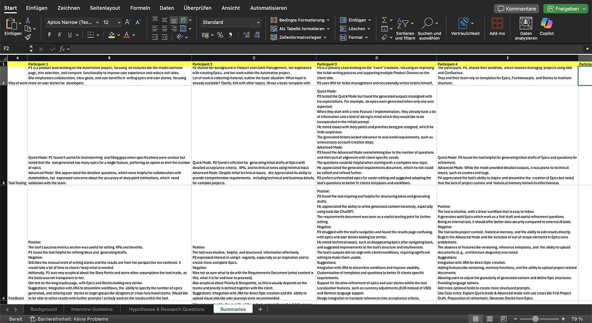The width and height of the screenshot is (592, 323).
Task: Click the Format cells button
Action: pyautogui.click(x=354, y=37)
